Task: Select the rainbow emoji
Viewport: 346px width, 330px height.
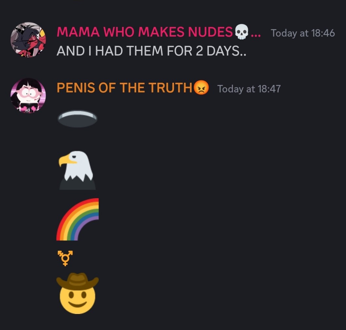Action: (77, 219)
